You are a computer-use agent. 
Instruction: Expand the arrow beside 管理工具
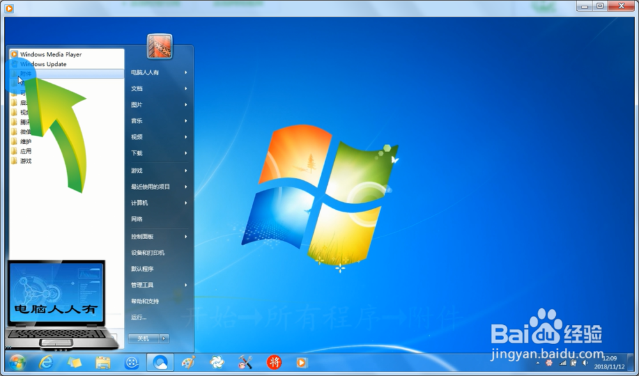point(186,285)
